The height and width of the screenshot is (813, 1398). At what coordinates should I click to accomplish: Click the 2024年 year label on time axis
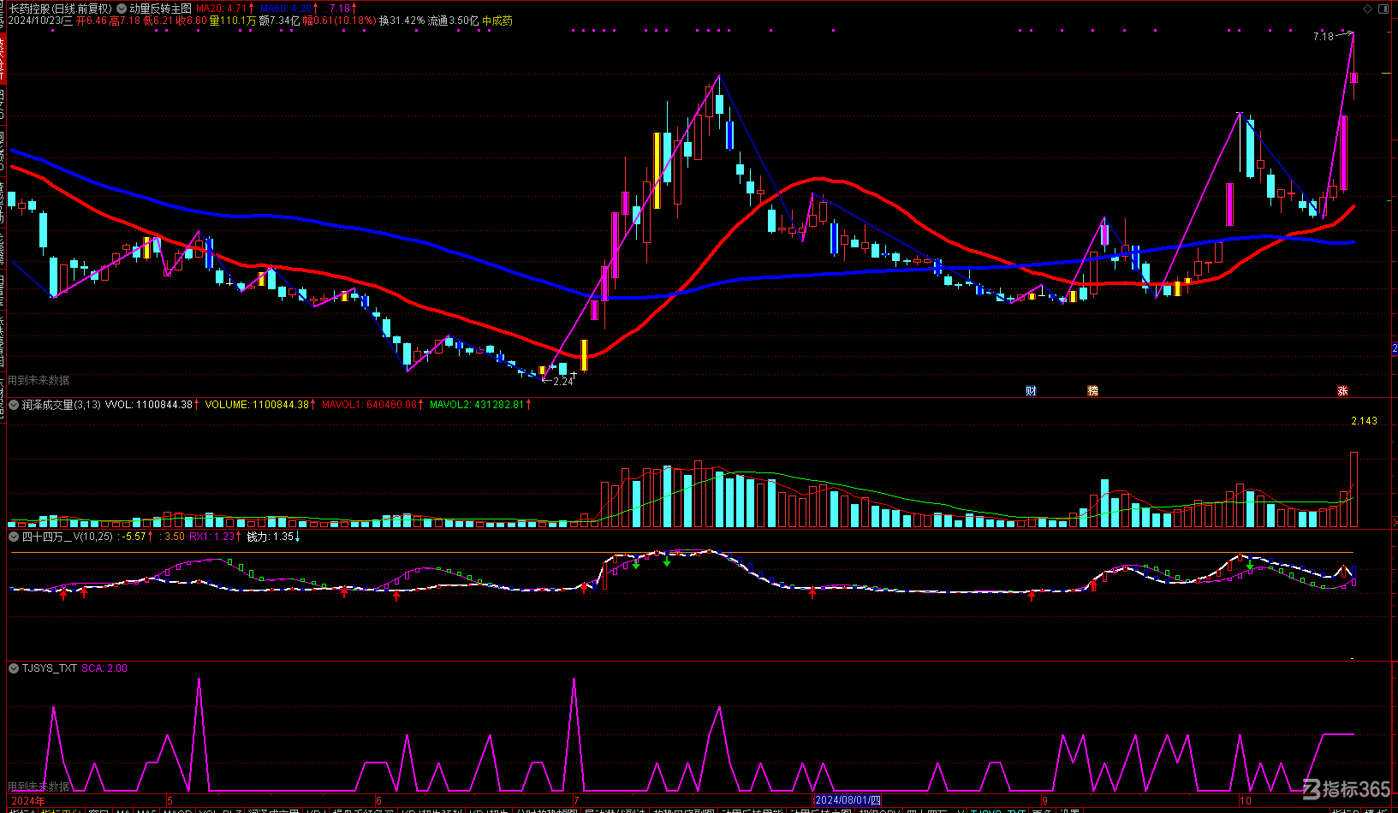pyautogui.click(x=28, y=801)
